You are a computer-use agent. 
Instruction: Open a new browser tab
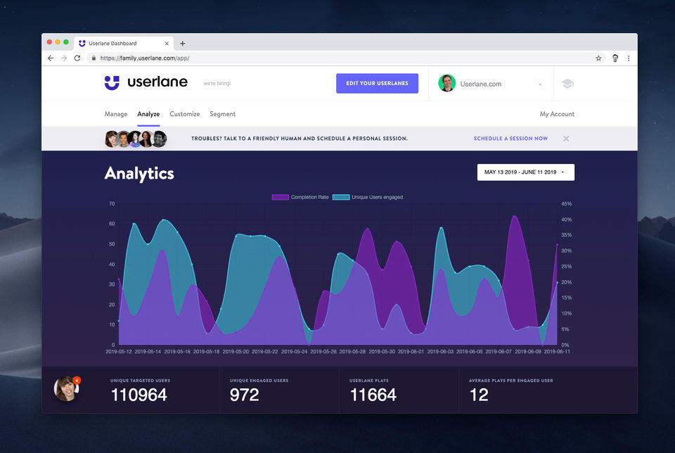click(183, 44)
